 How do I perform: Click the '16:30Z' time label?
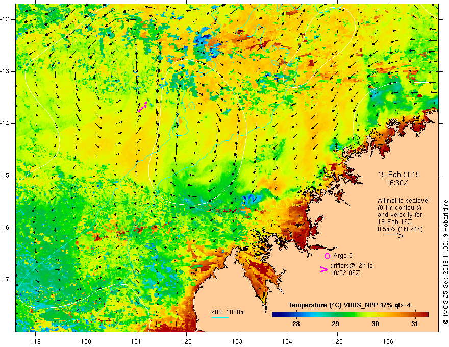pos(396,183)
